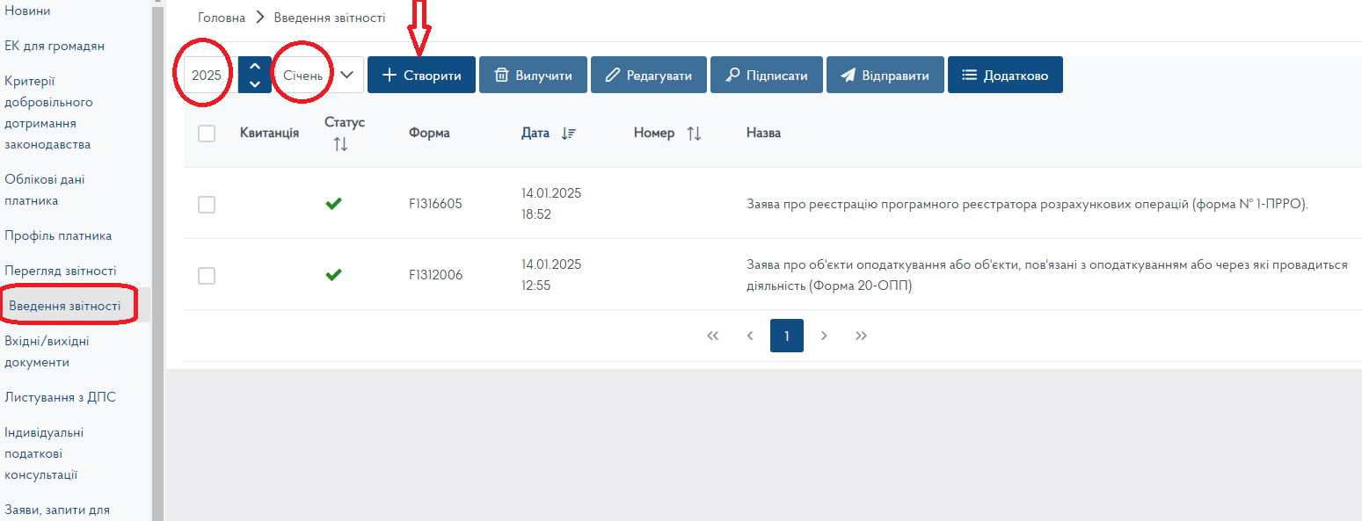Image resolution: width=1362 pixels, height=521 pixels.
Task: Click the Підписати key button
Action: (765, 76)
